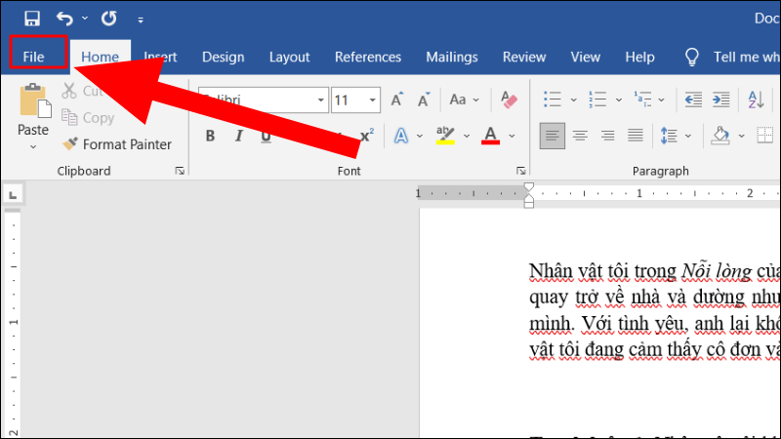Open Customize Quick Access Toolbar menu
The image size is (781, 439).
point(141,20)
